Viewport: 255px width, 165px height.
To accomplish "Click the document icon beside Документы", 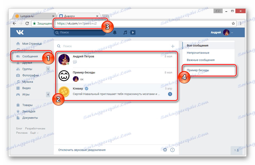I will [x=18, y=118].
